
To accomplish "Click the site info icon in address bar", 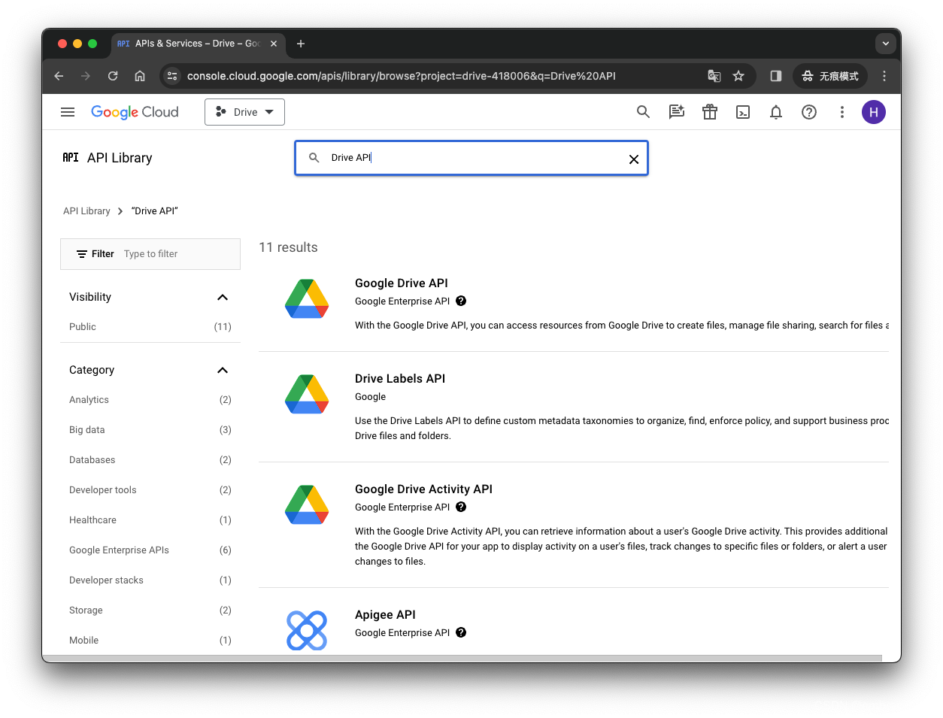I will (x=172, y=76).
